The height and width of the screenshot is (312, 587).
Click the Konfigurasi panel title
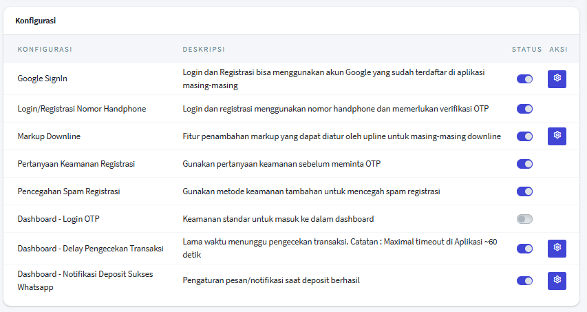tap(36, 21)
